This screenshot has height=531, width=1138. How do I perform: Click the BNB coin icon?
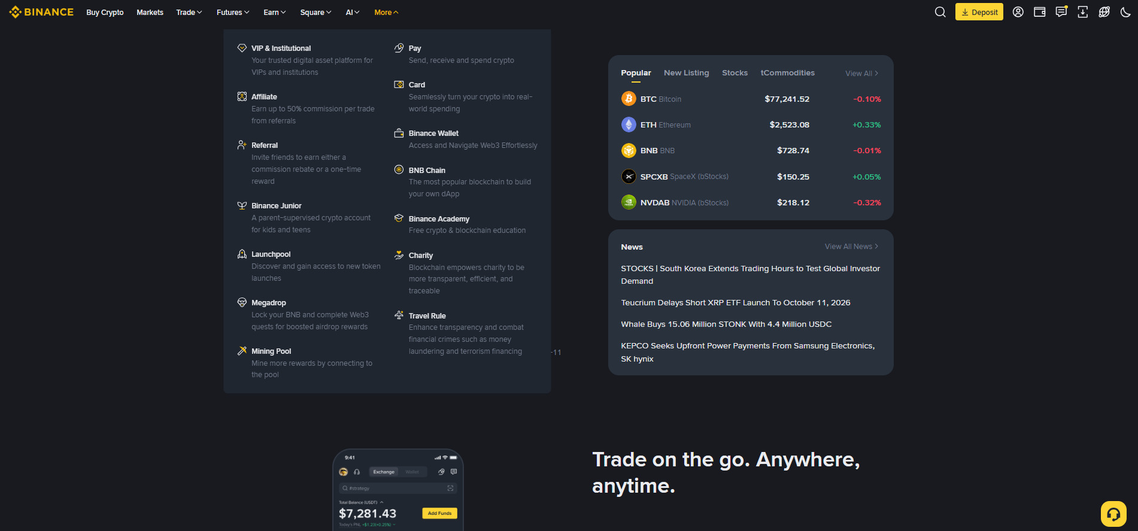tap(629, 150)
